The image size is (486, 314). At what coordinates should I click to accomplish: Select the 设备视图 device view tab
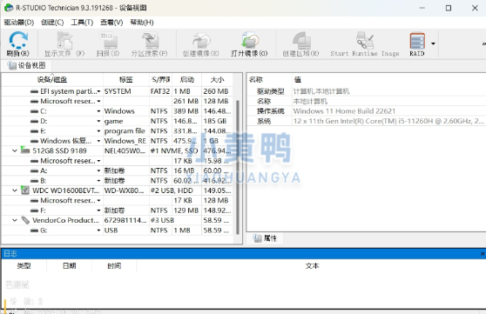(x=27, y=65)
